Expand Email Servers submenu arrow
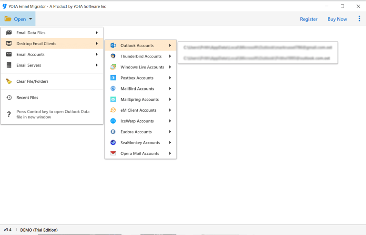The image size is (366, 235). coord(97,65)
